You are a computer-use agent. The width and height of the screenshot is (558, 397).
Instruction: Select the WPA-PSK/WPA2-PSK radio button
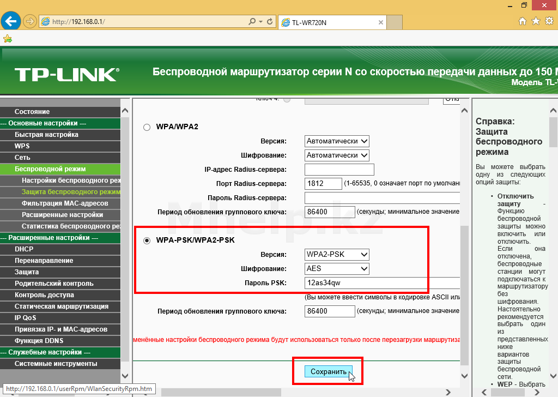147,240
